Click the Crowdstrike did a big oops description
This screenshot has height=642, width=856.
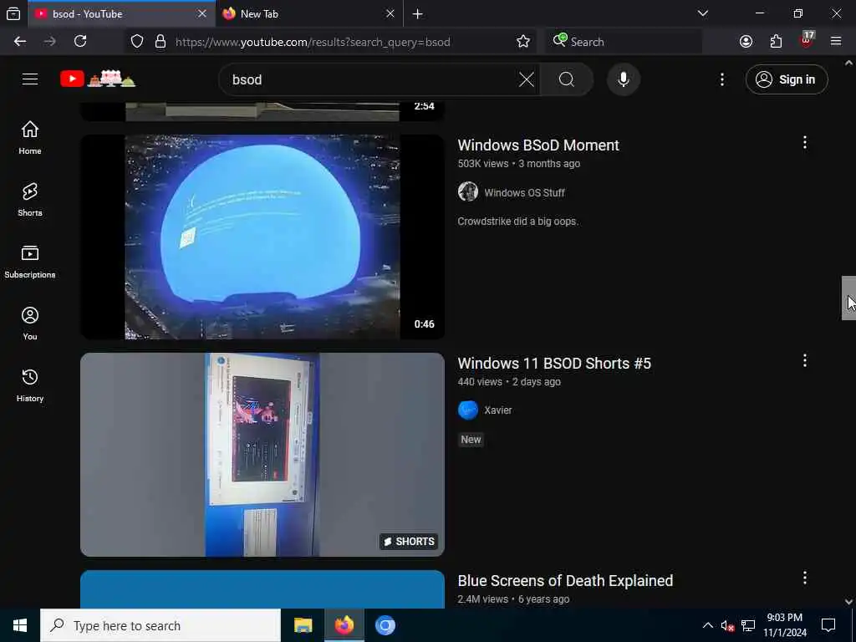517,222
